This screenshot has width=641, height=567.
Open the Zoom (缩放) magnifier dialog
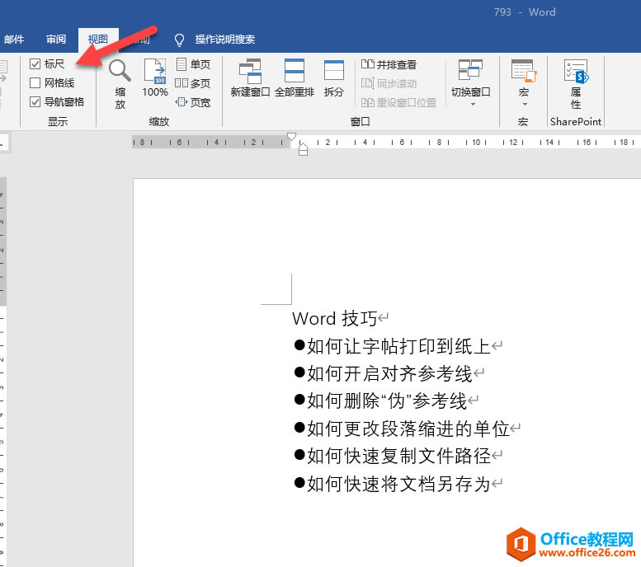[x=120, y=84]
